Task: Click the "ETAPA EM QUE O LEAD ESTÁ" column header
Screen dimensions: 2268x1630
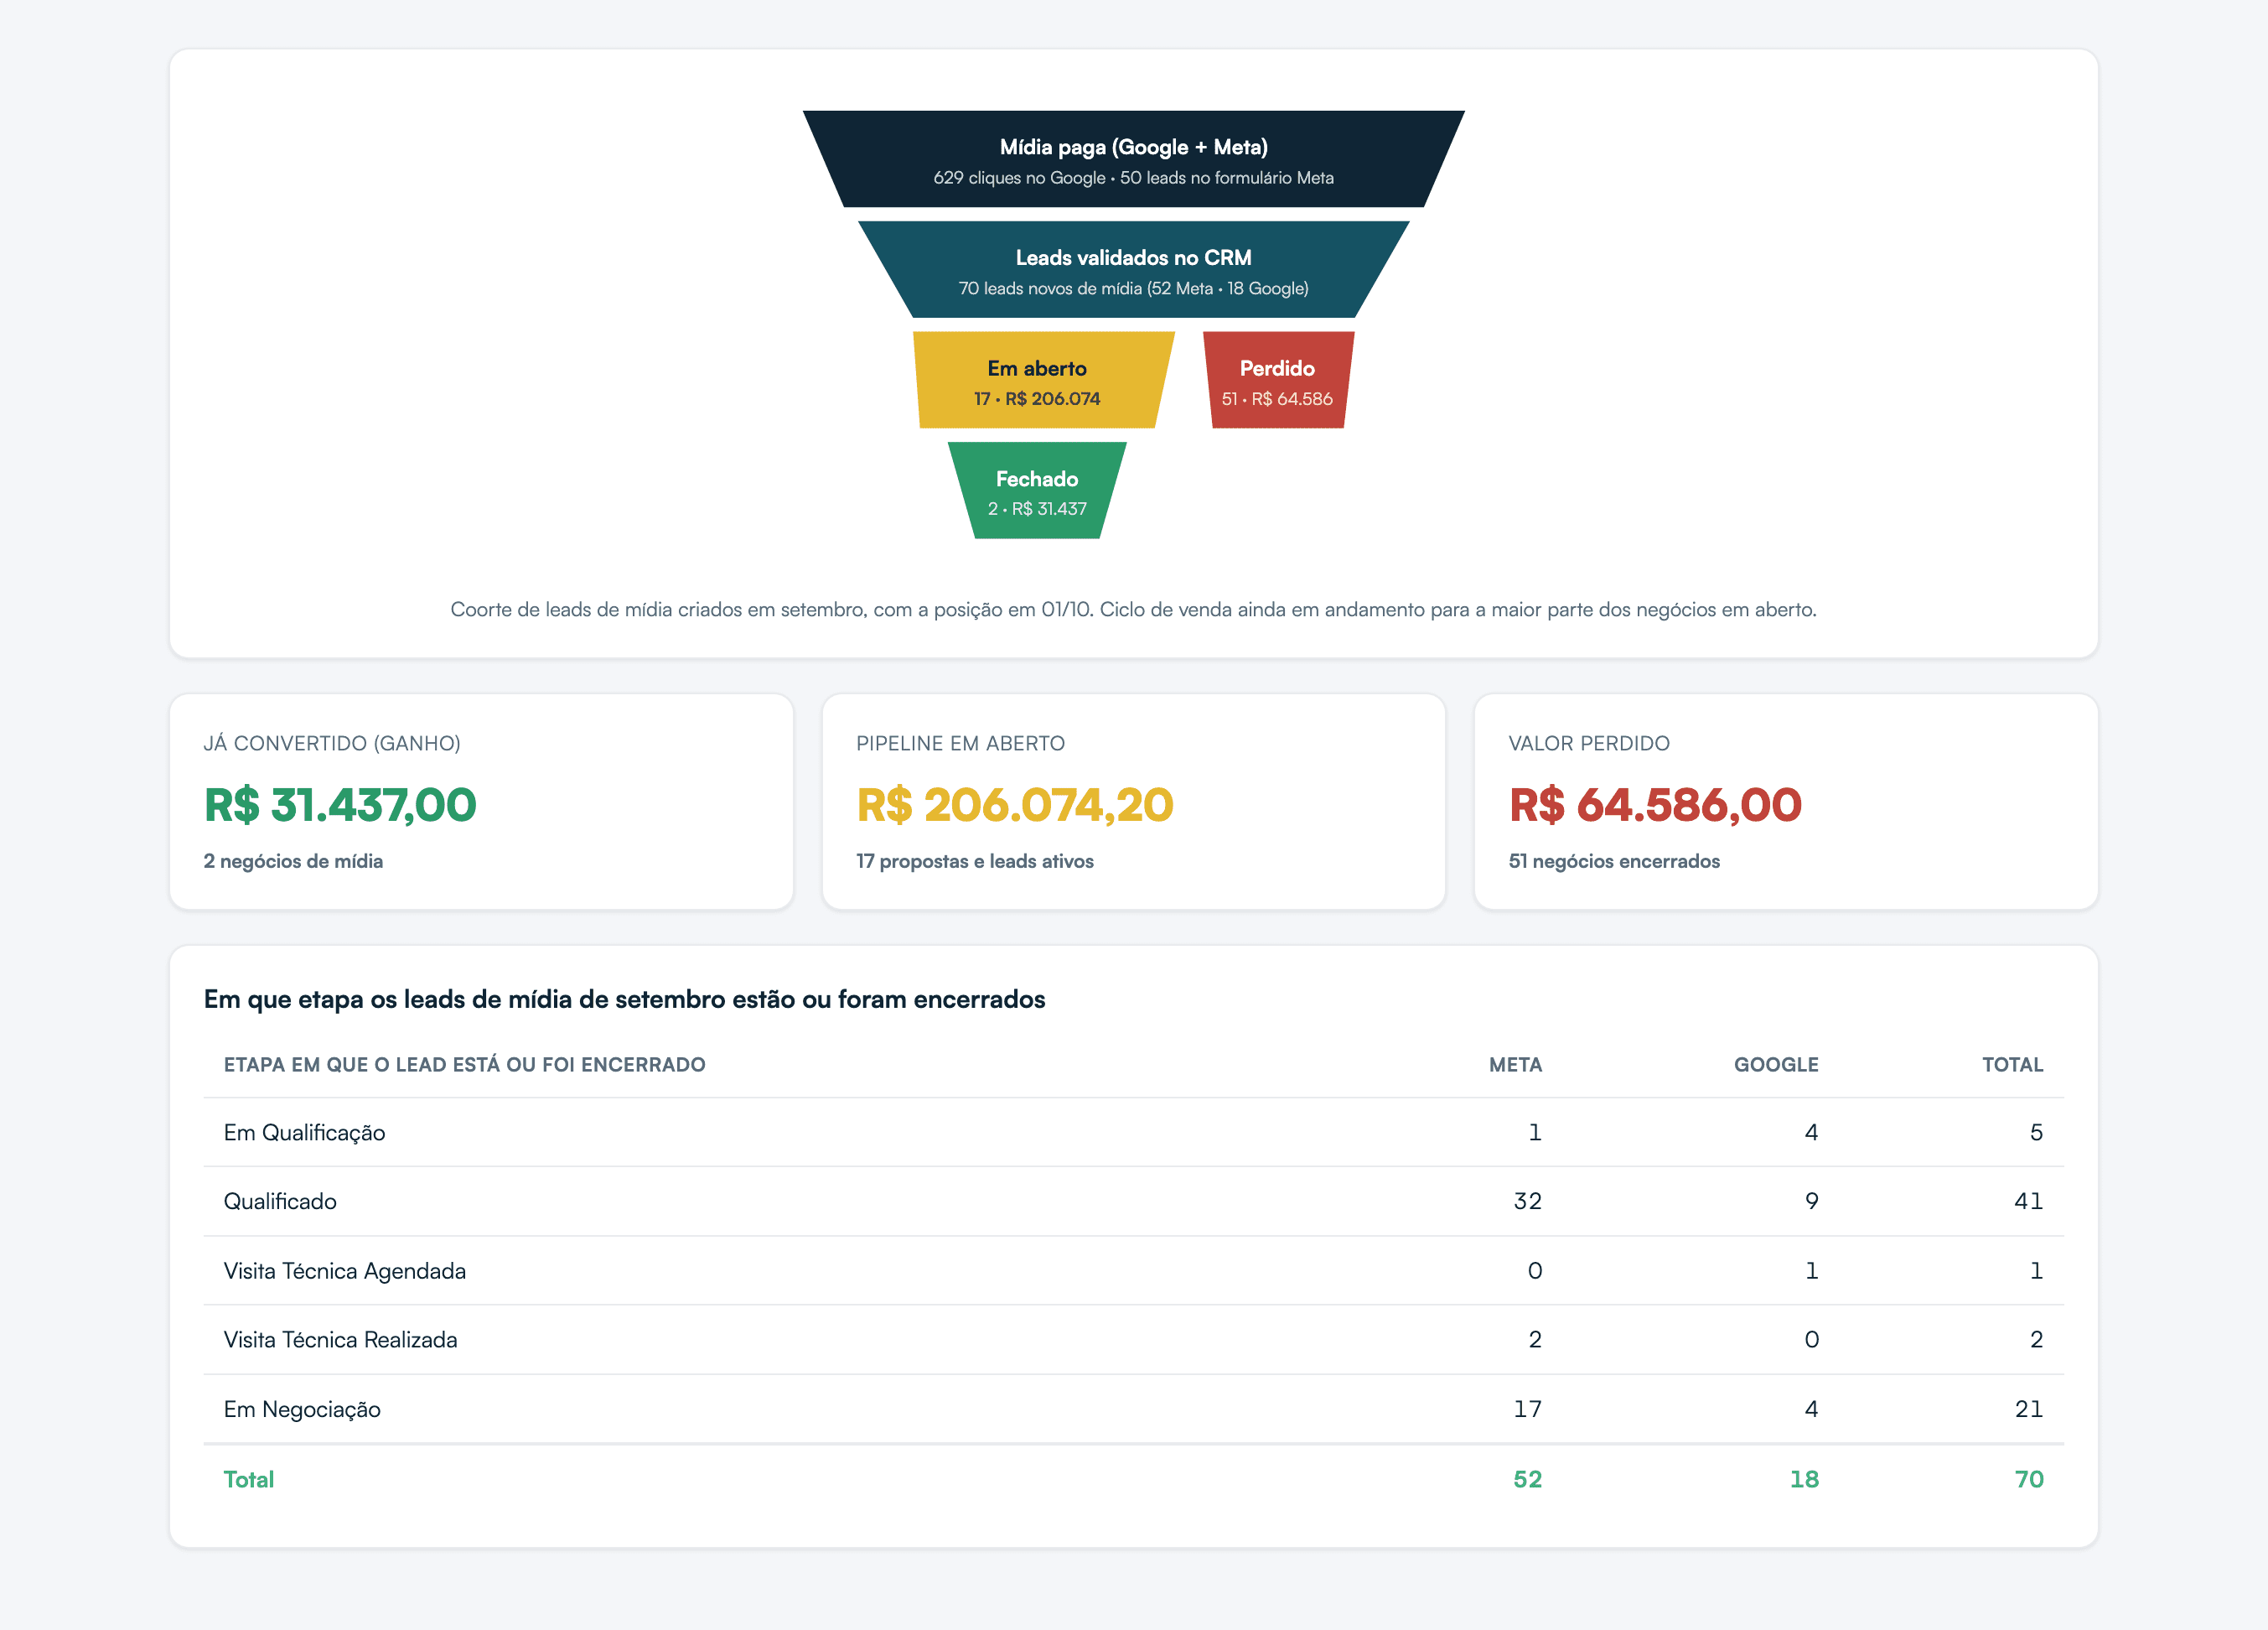Action: pos(464,1065)
